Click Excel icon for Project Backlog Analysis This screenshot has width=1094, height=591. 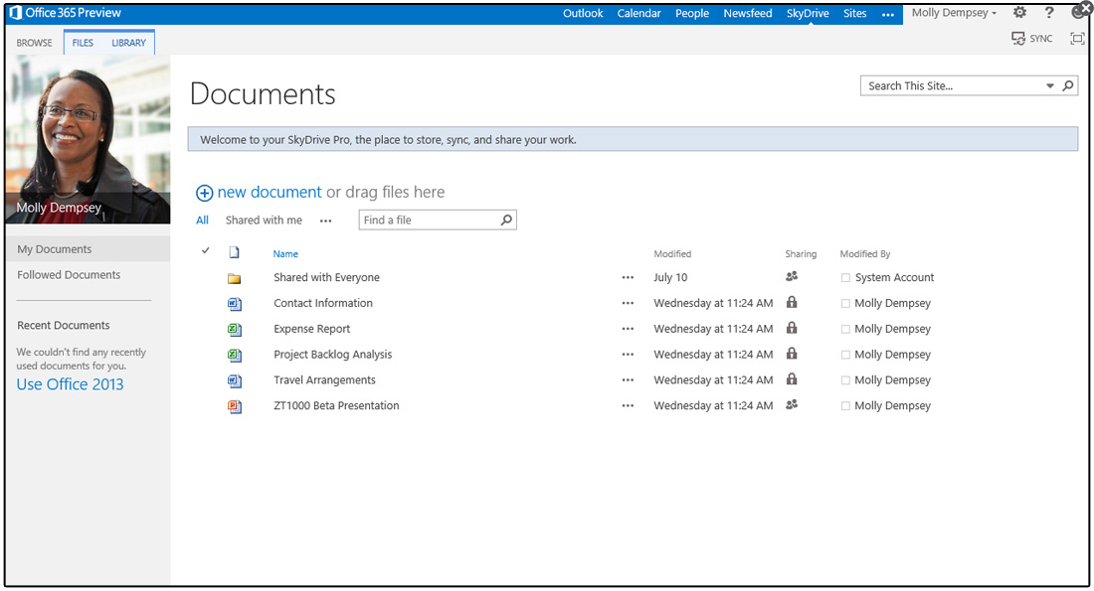click(235, 356)
